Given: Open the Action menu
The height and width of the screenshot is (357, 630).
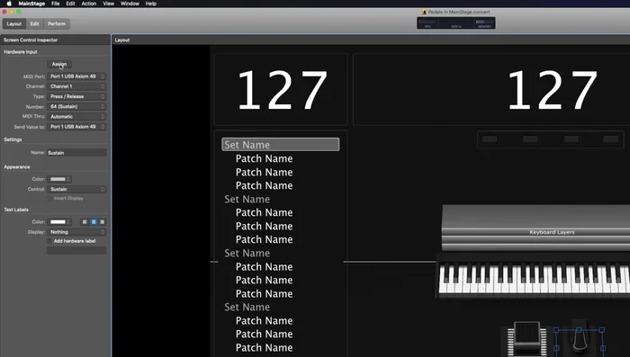Looking at the screenshot, I should (89, 4).
